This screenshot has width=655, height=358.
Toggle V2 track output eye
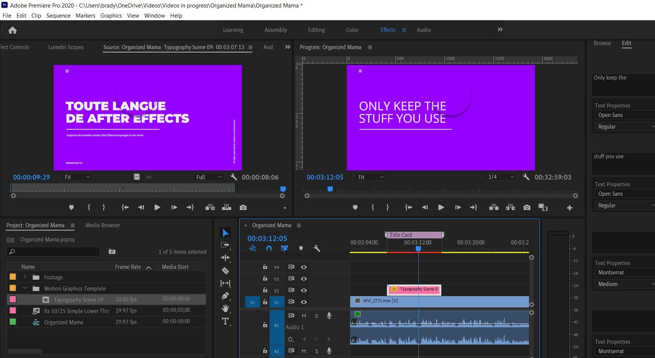click(x=304, y=291)
